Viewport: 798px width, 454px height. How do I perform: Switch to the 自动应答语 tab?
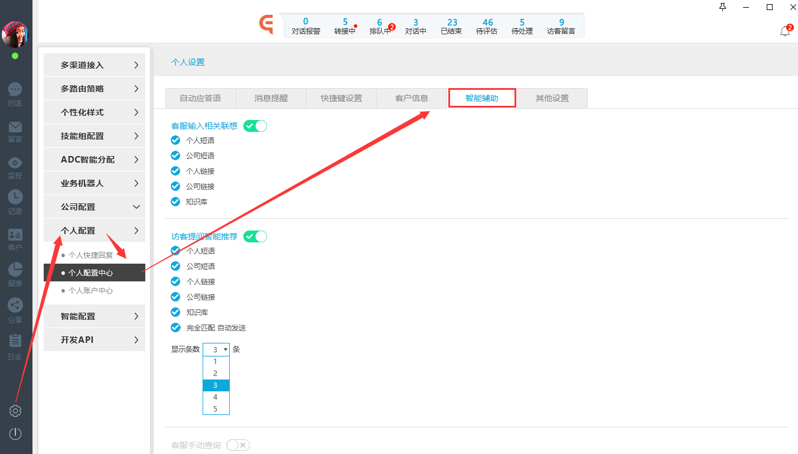pos(200,98)
